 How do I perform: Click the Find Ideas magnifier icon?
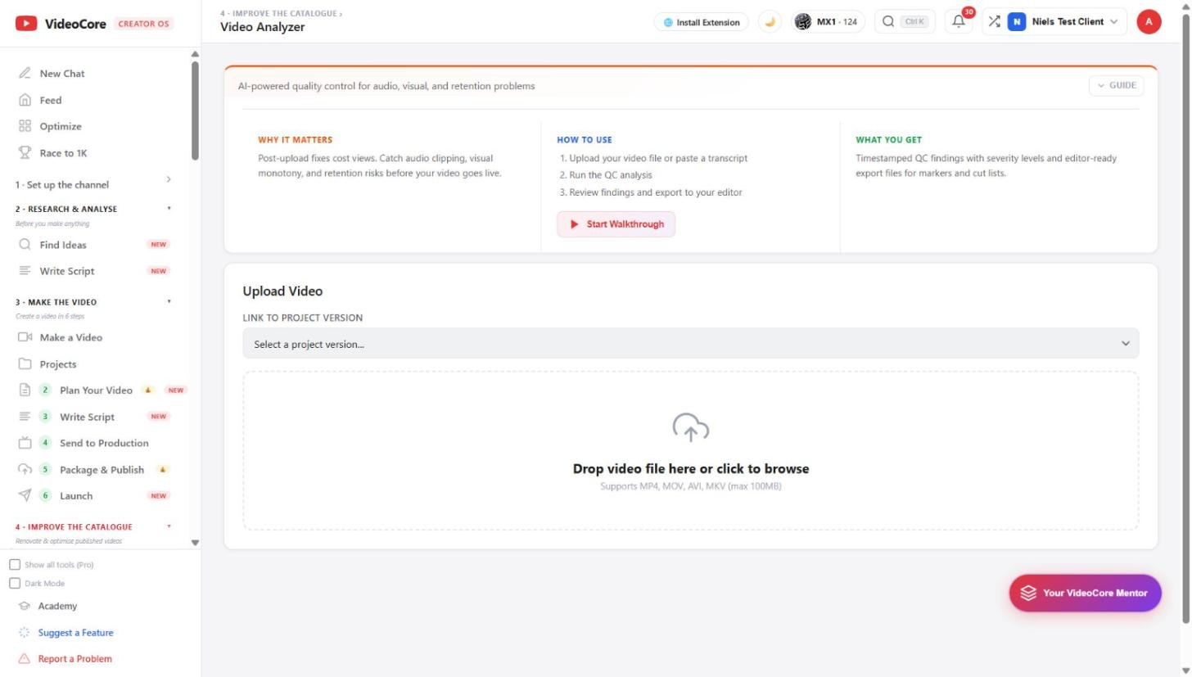pos(25,244)
